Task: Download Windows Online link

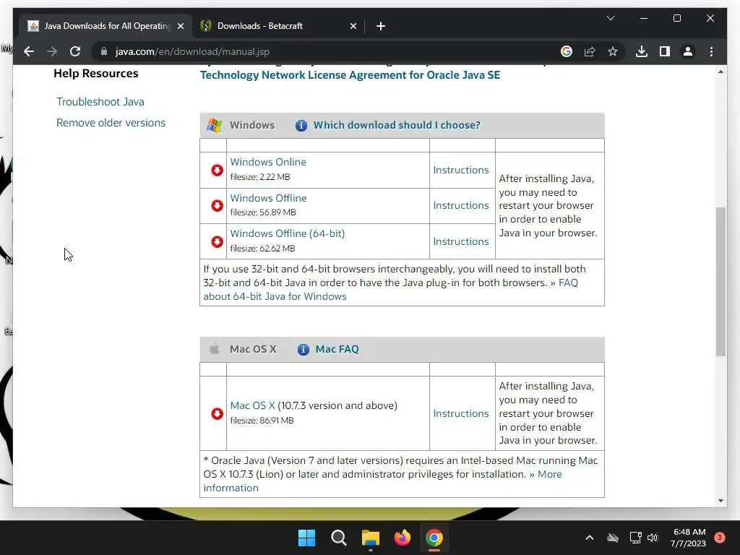Action: click(x=268, y=162)
